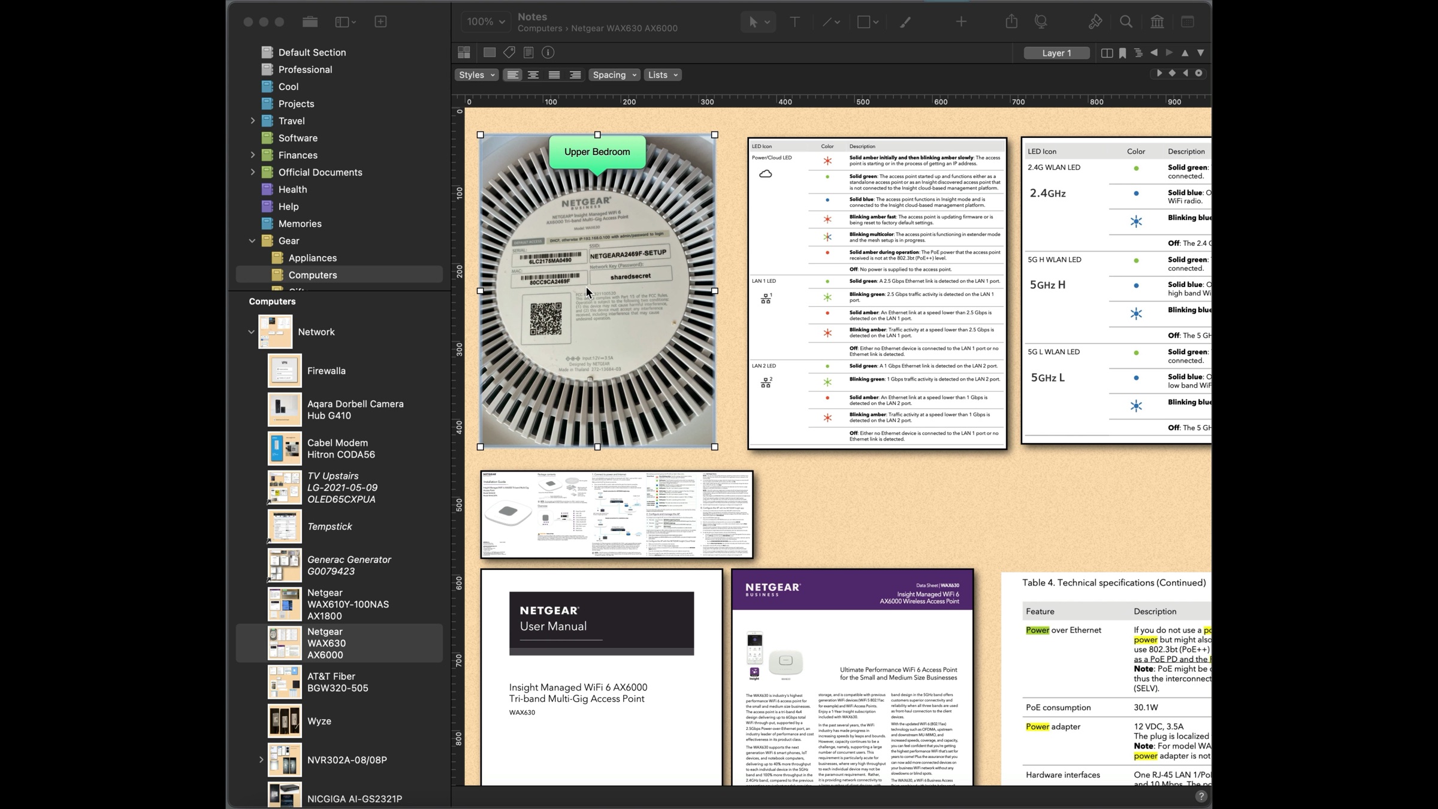
Task: Open the project gallery briefcase icon
Action: [310, 22]
